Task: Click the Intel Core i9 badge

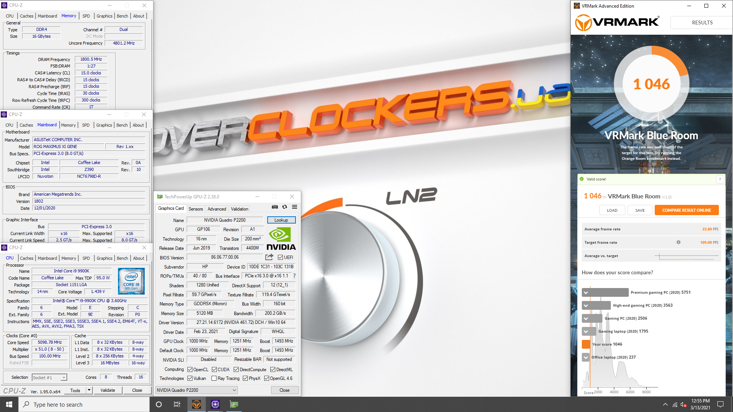Action: [131, 281]
